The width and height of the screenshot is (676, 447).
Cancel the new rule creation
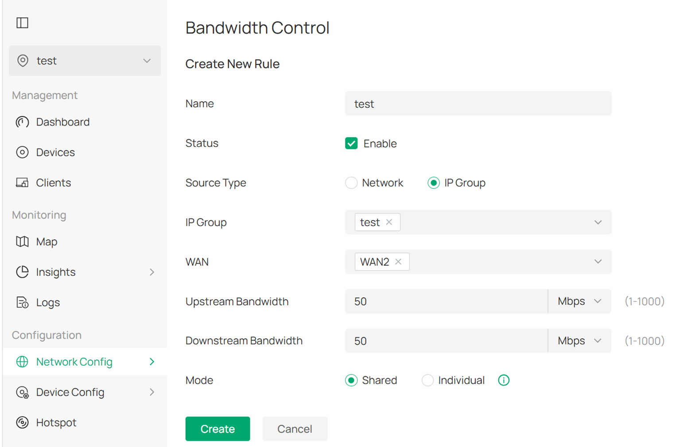coord(295,428)
